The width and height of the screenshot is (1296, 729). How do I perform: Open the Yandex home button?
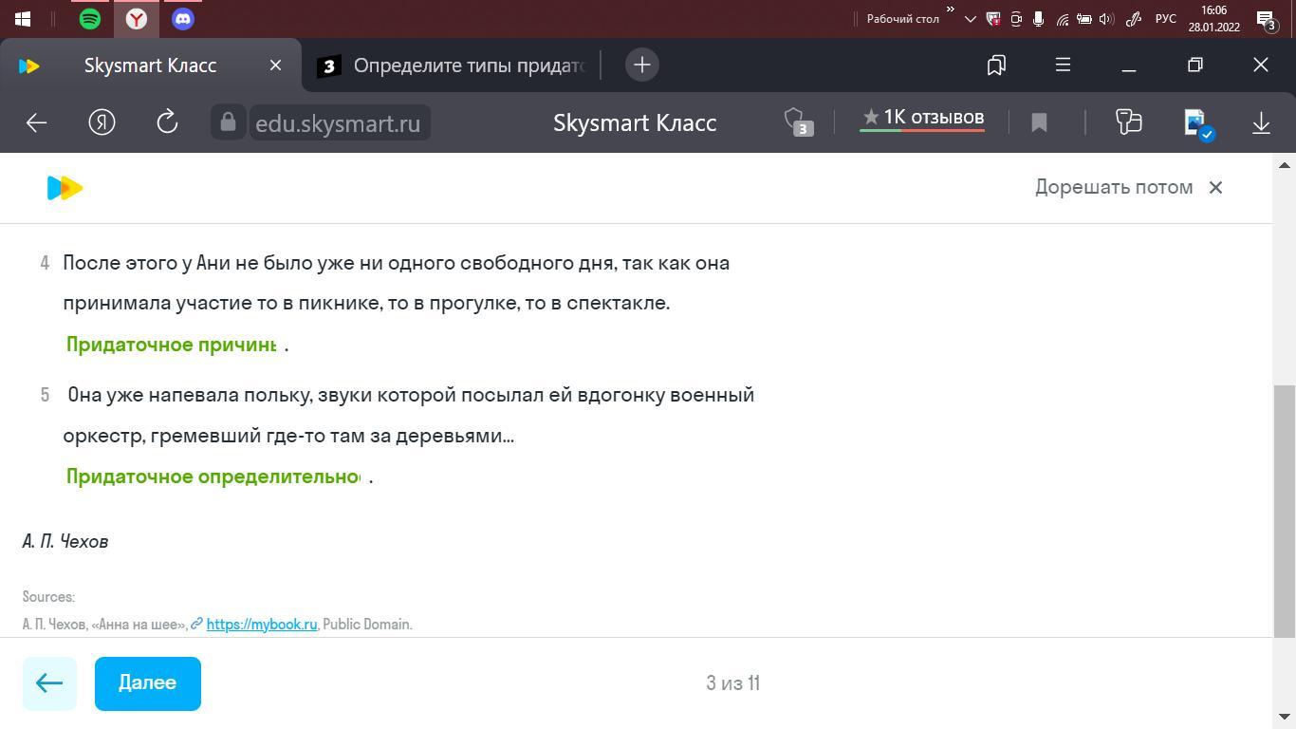point(102,122)
